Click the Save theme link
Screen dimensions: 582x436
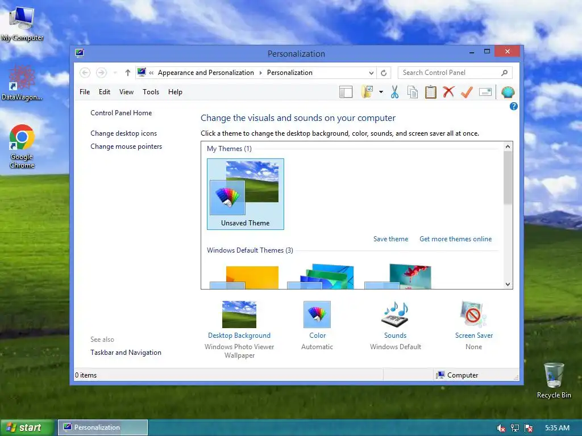click(x=390, y=239)
